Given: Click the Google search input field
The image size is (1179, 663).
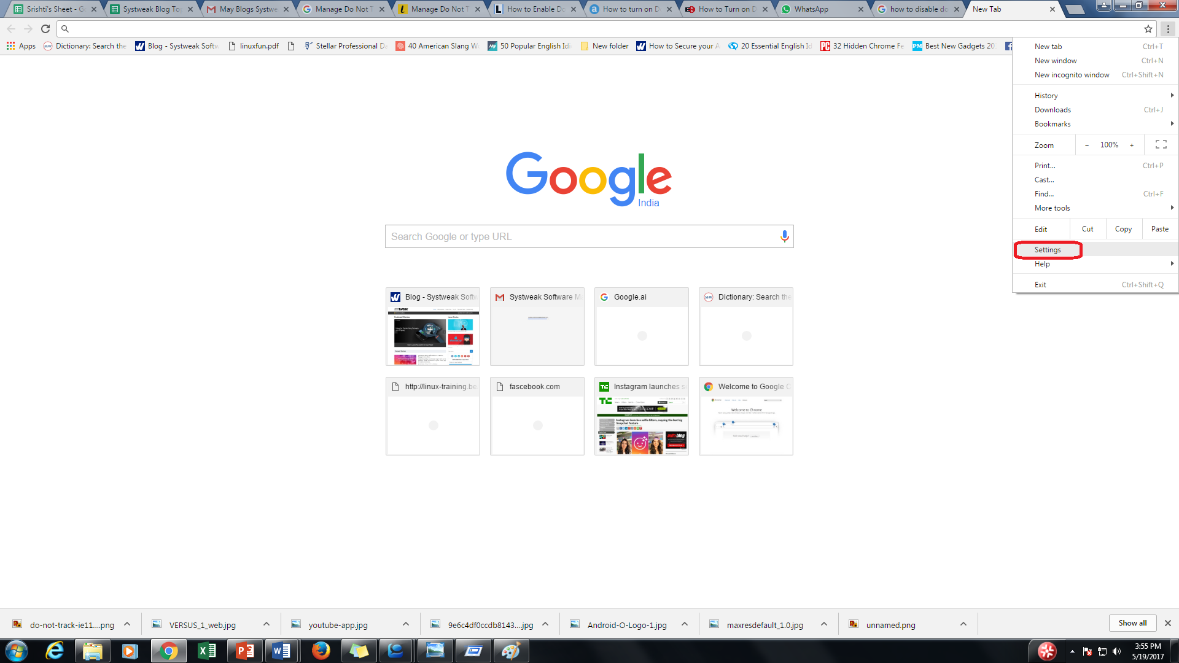Looking at the screenshot, I should 589,236.
